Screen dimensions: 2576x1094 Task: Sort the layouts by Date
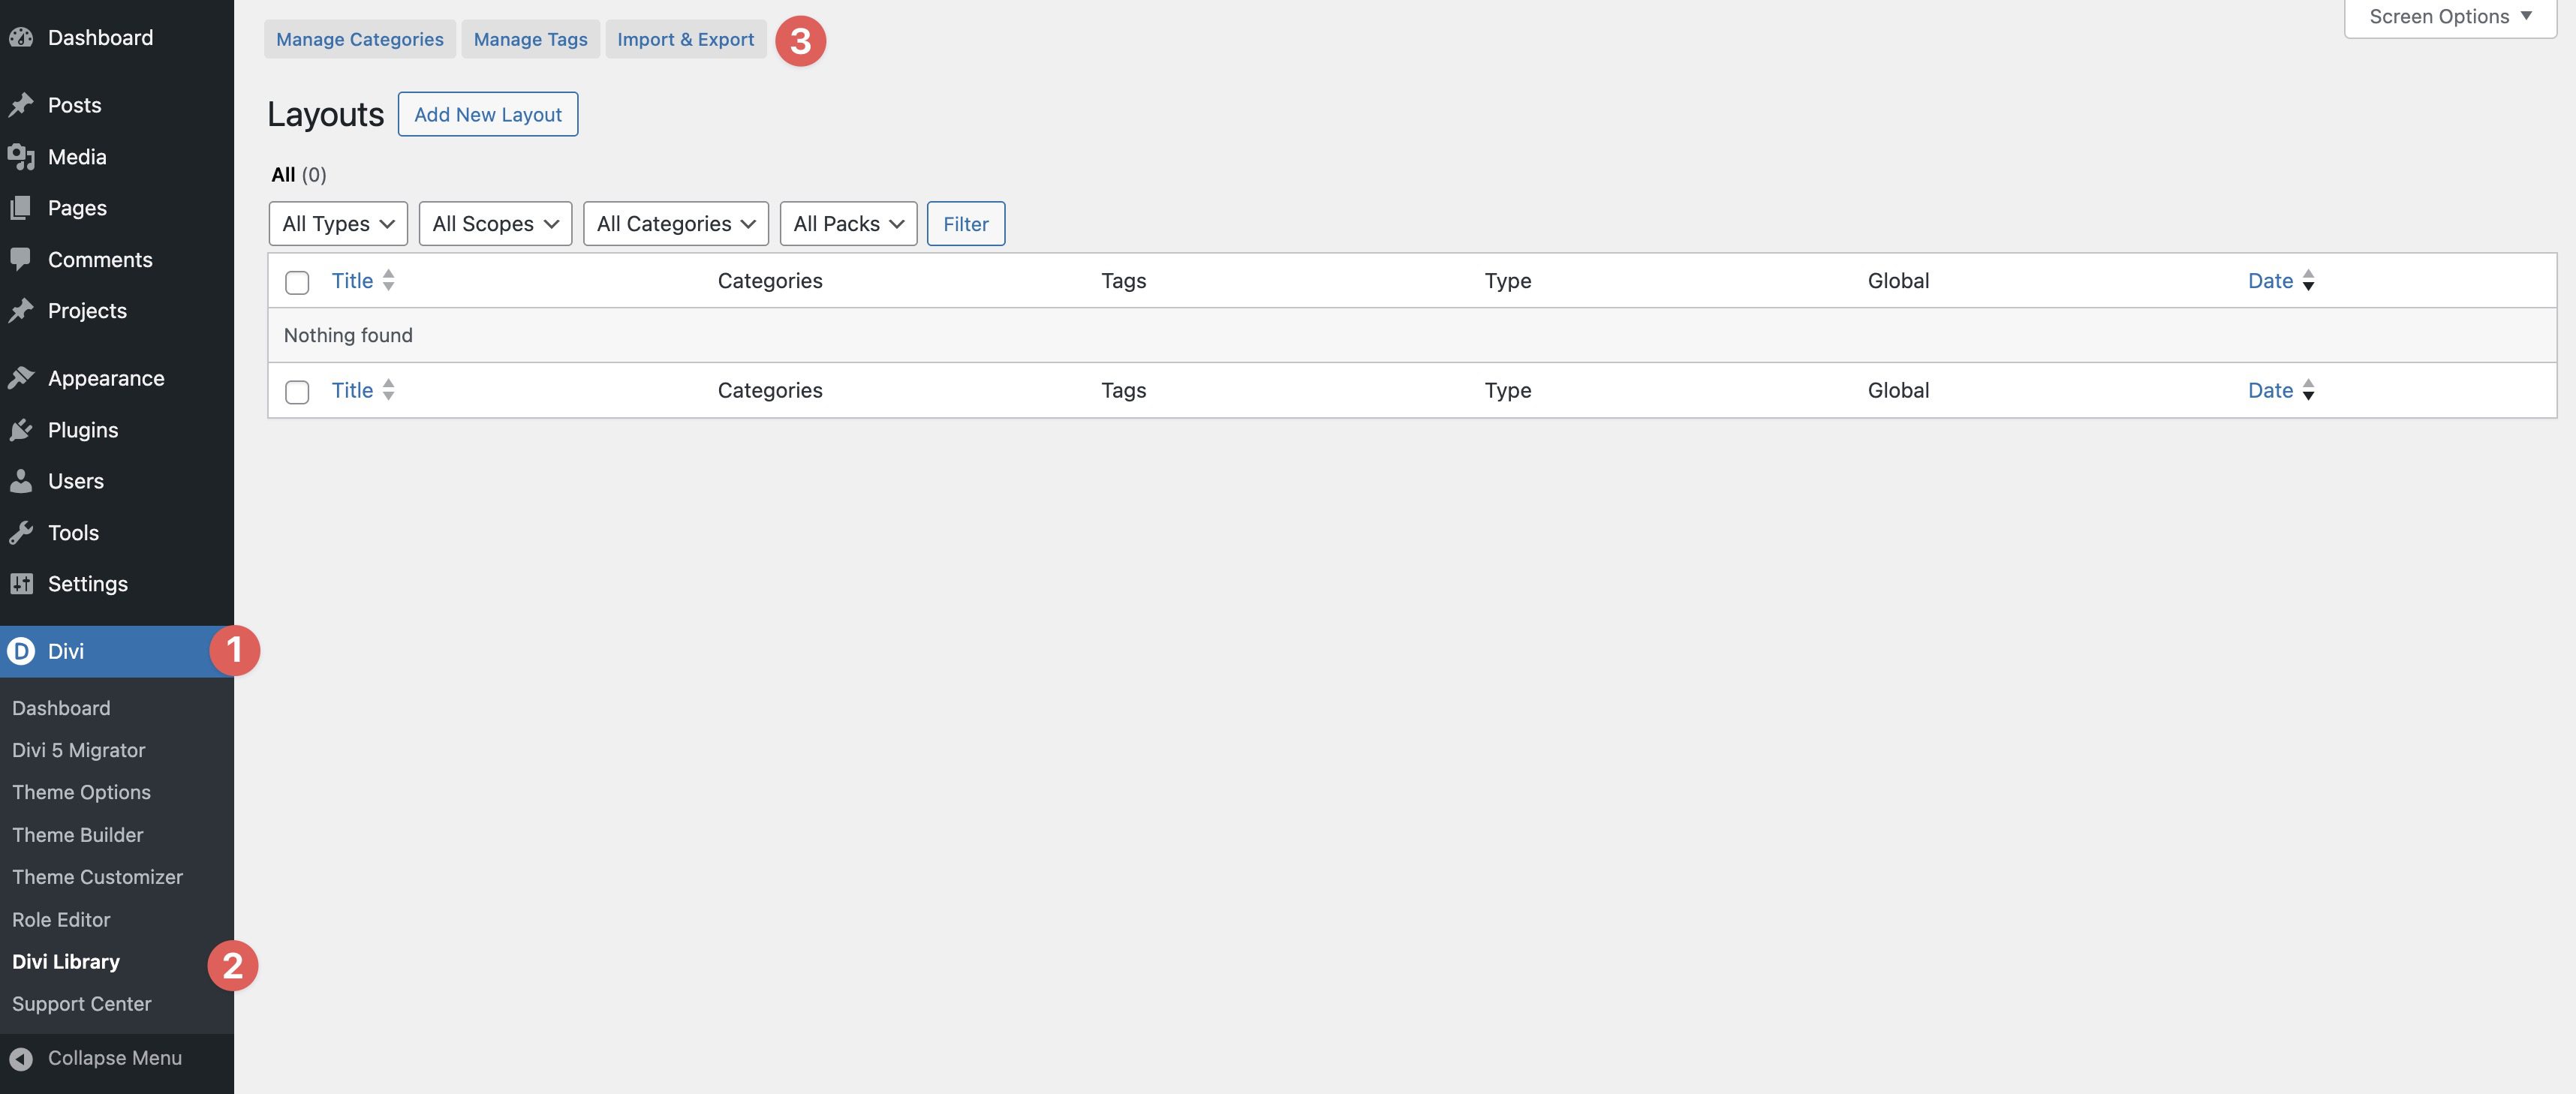pyautogui.click(x=2270, y=281)
